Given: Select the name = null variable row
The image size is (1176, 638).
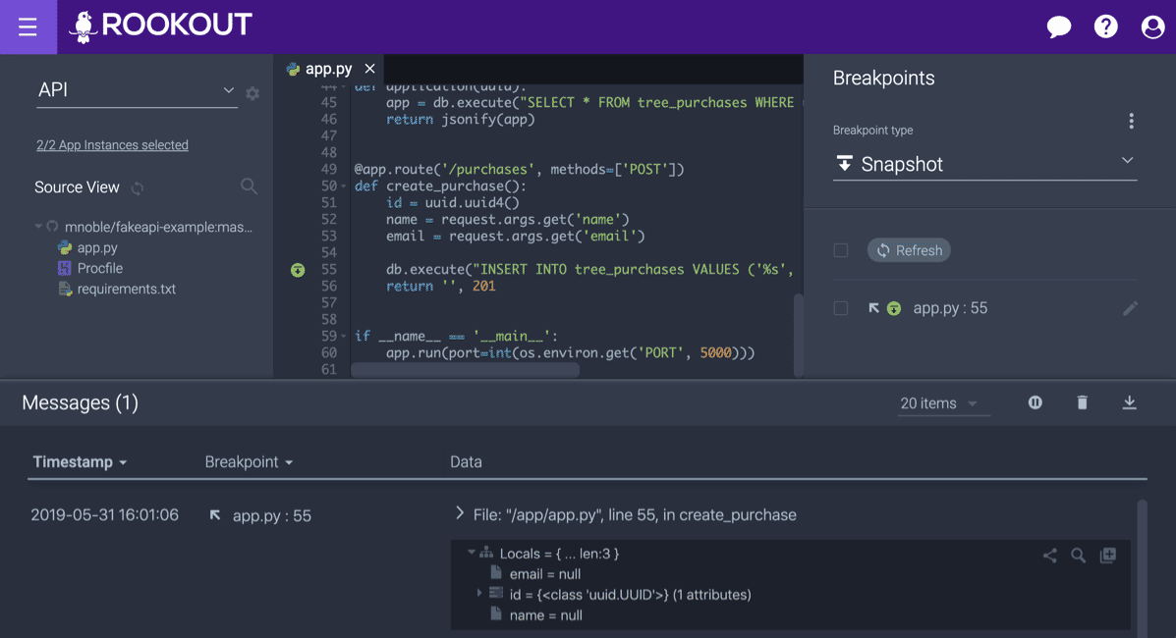Looking at the screenshot, I should point(546,615).
